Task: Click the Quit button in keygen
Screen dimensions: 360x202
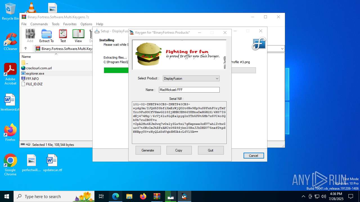Action: click(x=211, y=150)
